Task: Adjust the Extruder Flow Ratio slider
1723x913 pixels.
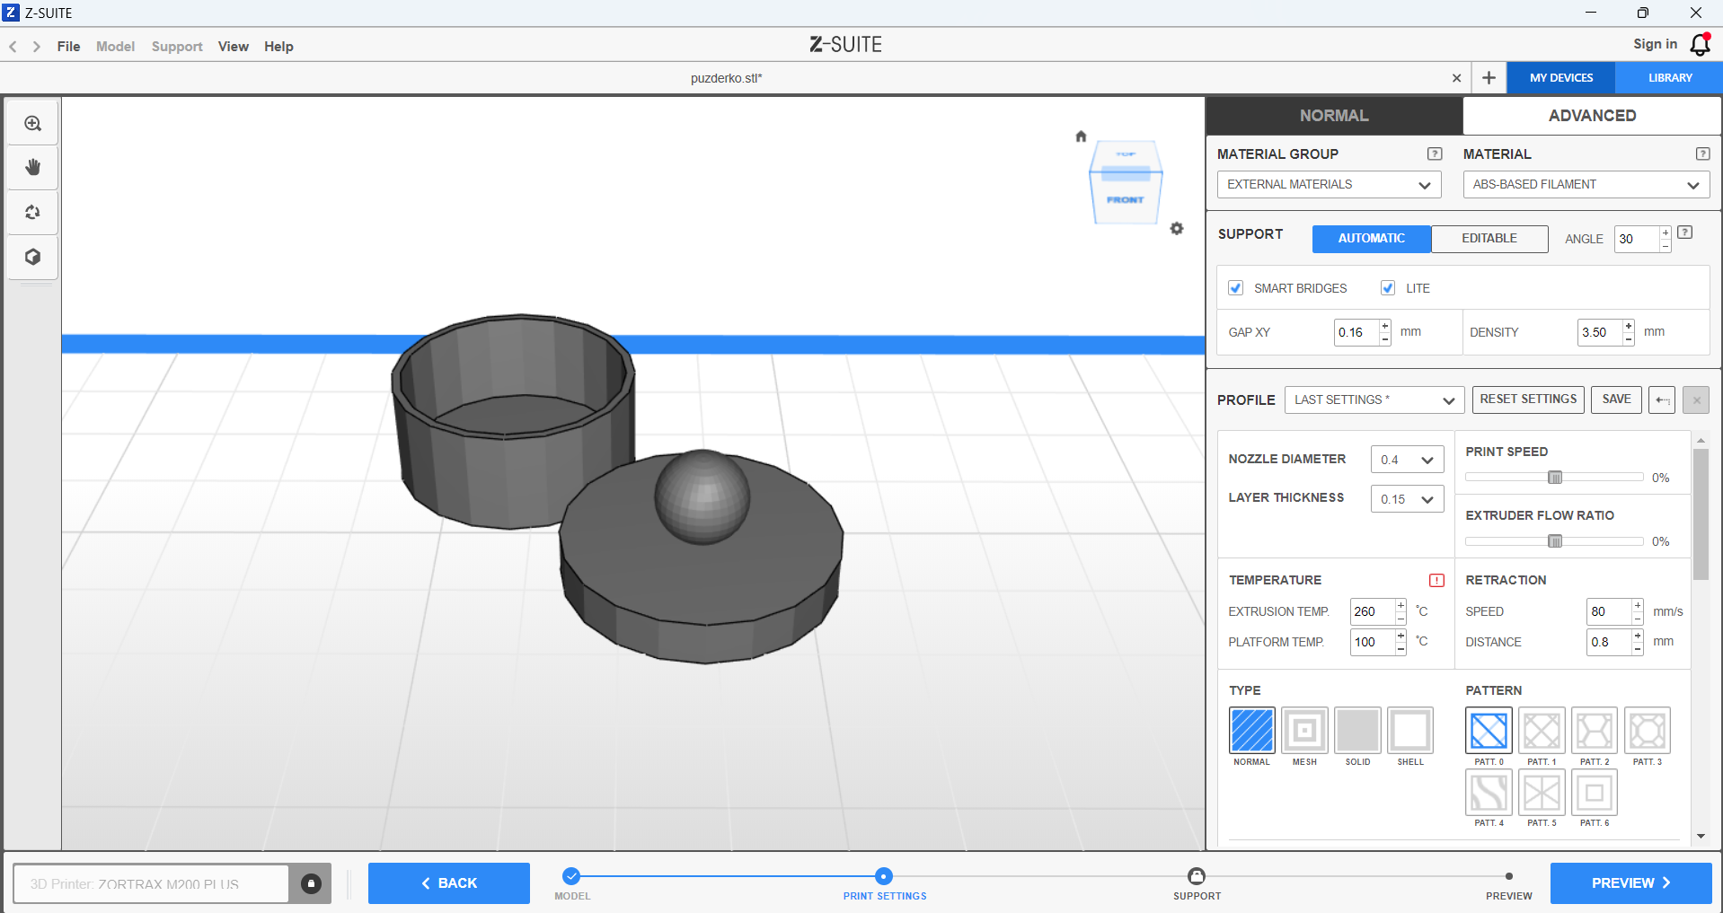Action: point(1555,541)
